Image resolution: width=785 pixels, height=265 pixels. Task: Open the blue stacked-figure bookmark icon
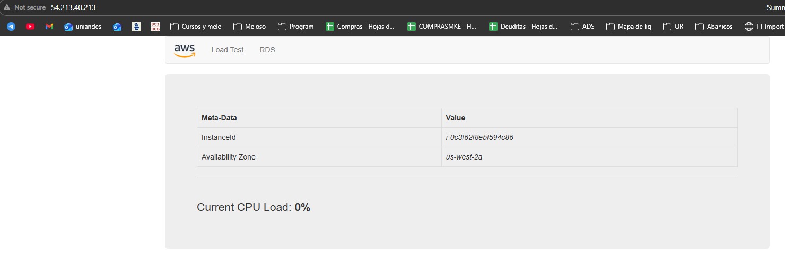pyautogui.click(x=136, y=26)
